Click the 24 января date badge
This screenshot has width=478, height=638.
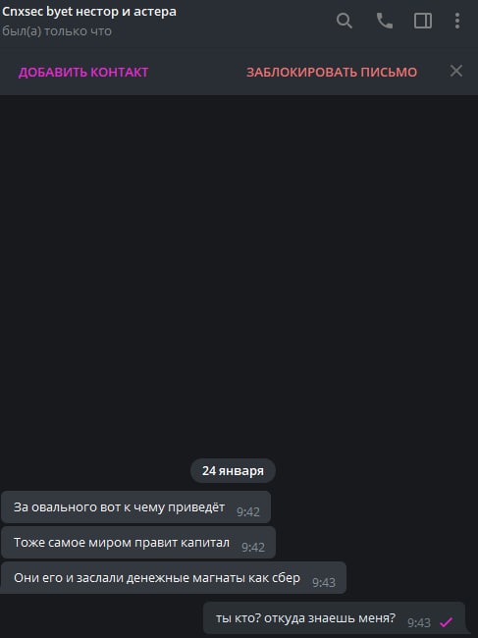(x=233, y=470)
